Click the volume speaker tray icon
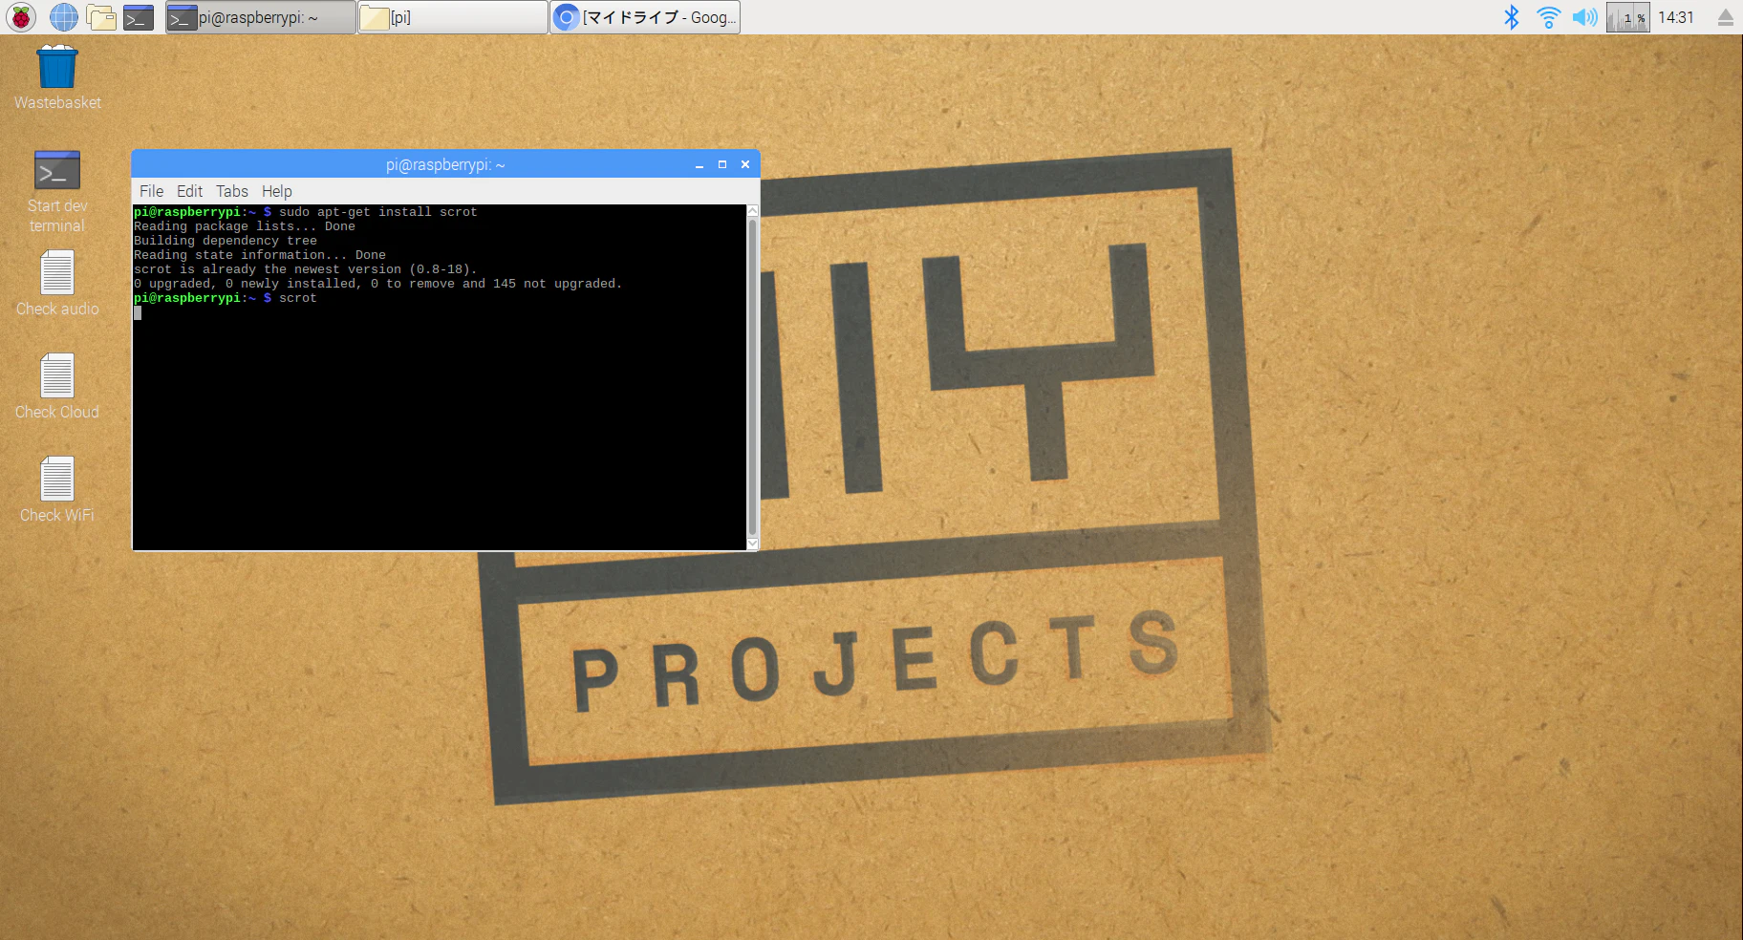The width and height of the screenshot is (1743, 940). pos(1584,17)
